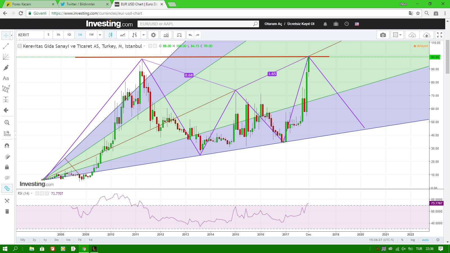Click the trash icon to remove drawings
The image size is (450, 253).
pyautogui.click(x=7, y=211)
